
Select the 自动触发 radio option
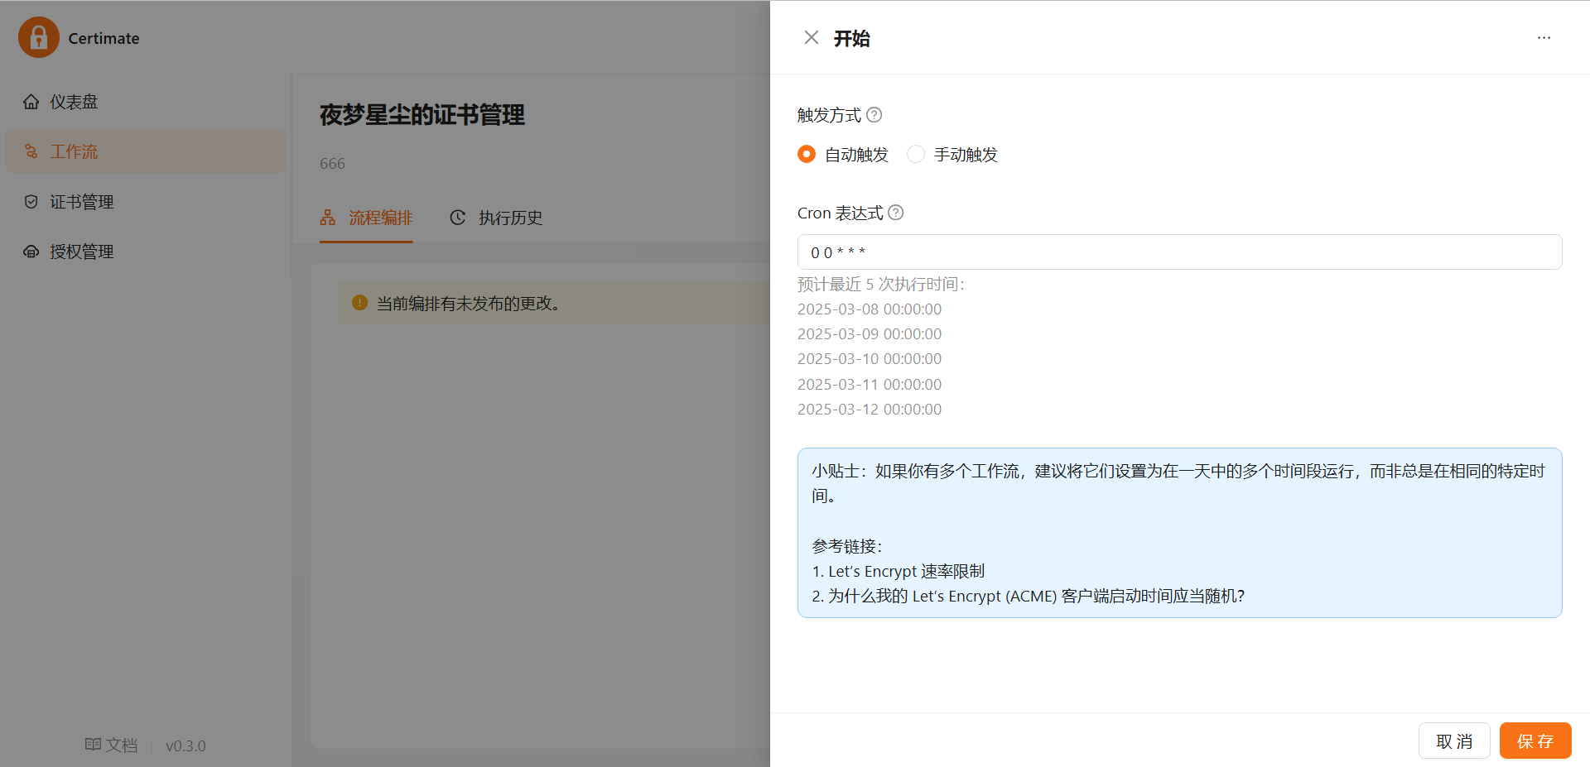coord(807,155)
